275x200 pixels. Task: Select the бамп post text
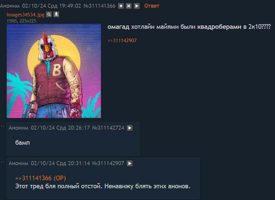click(22, 143)
